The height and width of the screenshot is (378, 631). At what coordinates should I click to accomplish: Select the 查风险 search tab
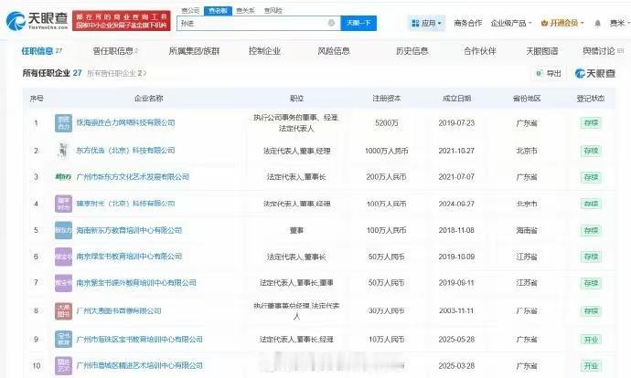[x=273, y=11]
